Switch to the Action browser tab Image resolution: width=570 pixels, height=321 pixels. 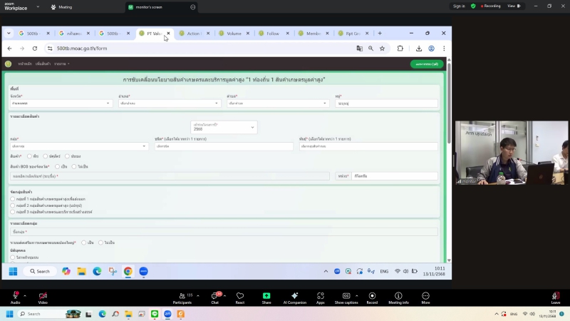pos(193,34)
